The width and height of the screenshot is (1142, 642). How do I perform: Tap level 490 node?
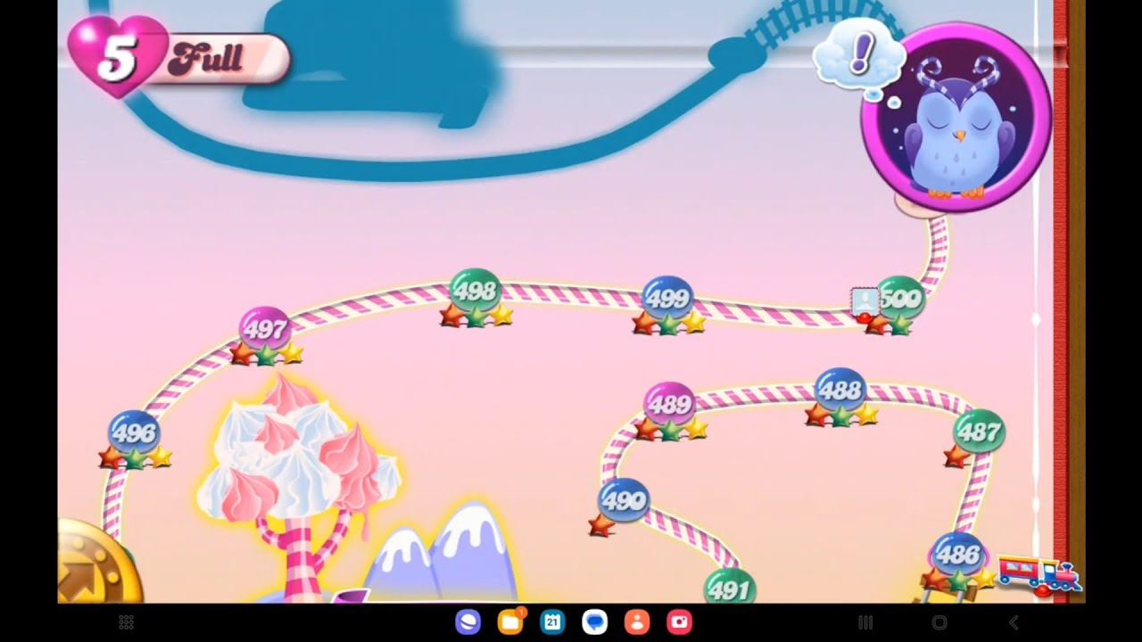coord(623,500)
